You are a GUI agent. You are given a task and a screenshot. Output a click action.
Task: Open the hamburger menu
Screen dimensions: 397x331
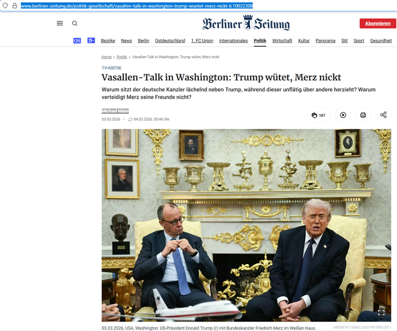(x=60, y=23)
